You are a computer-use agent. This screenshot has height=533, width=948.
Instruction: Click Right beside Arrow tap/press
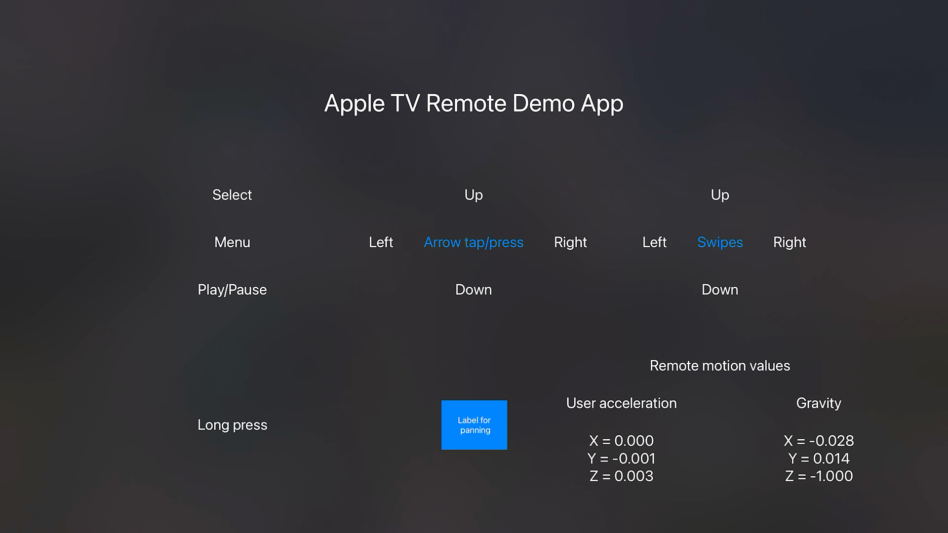coord(570,242)
